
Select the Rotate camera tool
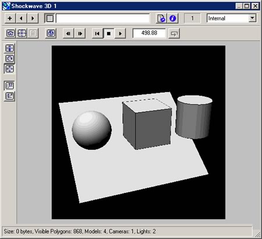(9, 58)
